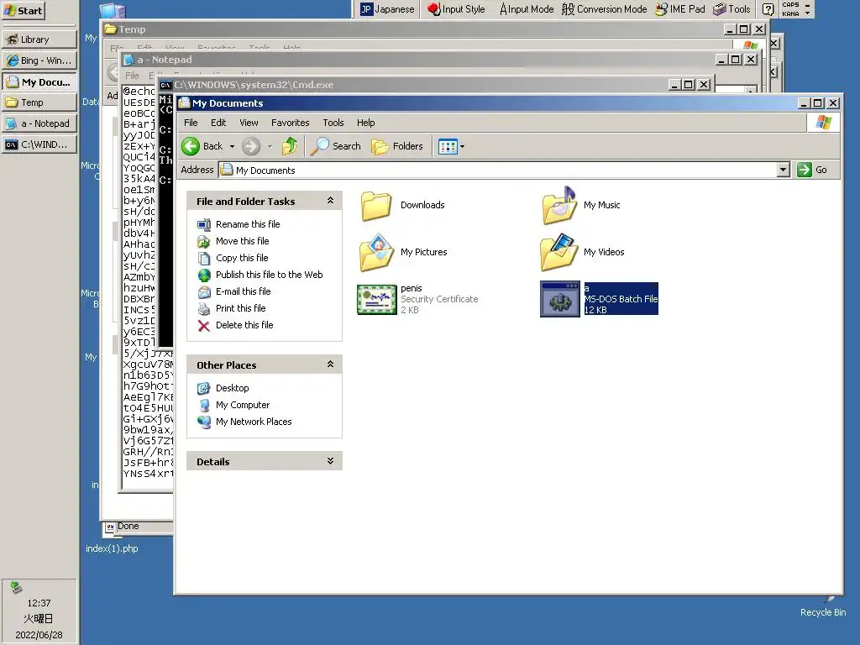Click the Go button next to Address
The height and width of the screenshot is (645, 860).
coord(812,170)
